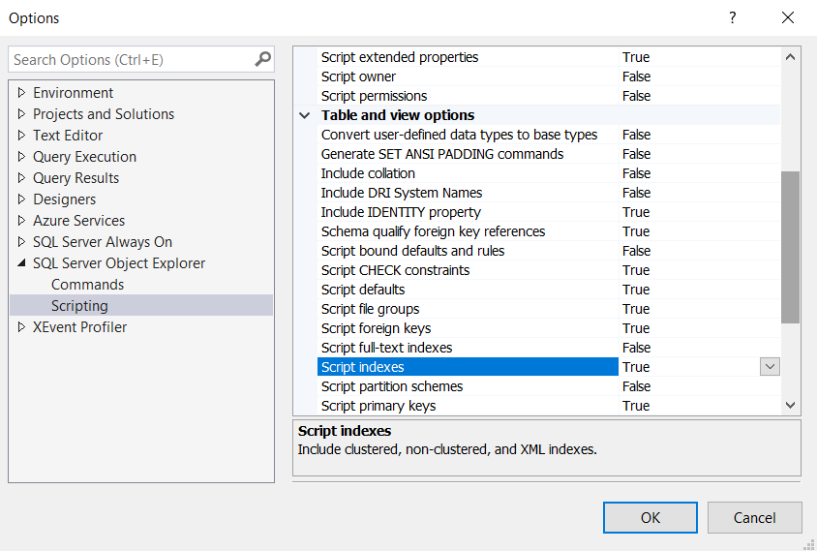This screenshot has height=551, width=817.
Task: Select the Text Editor category label
Action: pos(68,136)
